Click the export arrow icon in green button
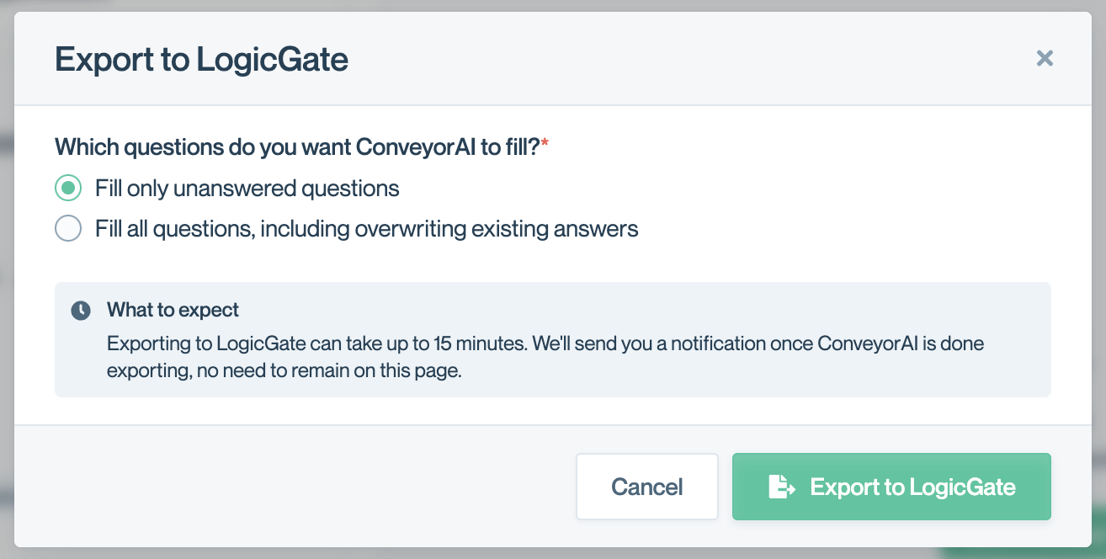 (x=782, y=487)
